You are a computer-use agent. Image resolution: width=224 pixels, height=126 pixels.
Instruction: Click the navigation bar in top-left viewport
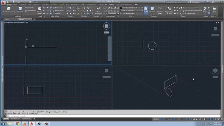pos(110,49)
